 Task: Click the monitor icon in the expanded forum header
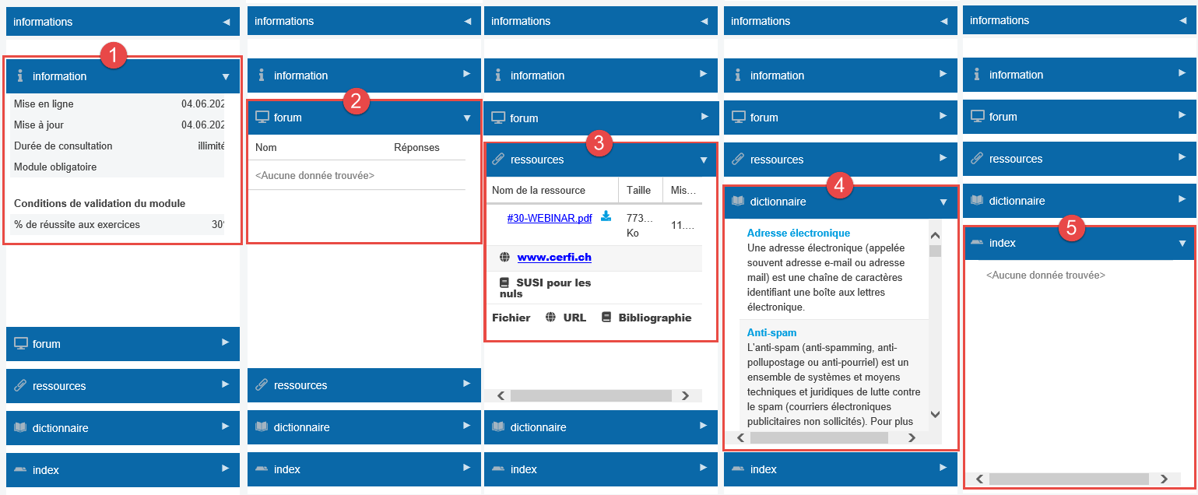click(x=262, y=118)
